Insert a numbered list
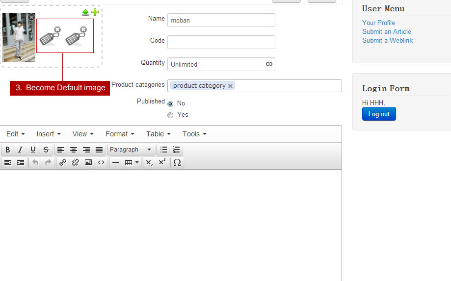 pos(176,150)
